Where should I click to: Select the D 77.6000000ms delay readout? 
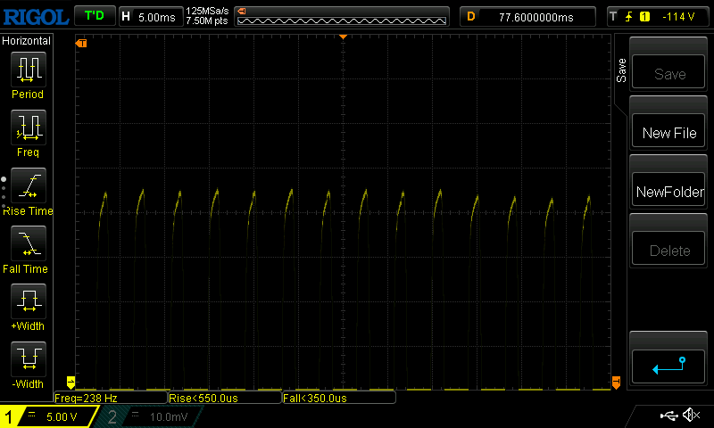coord(527,17)
